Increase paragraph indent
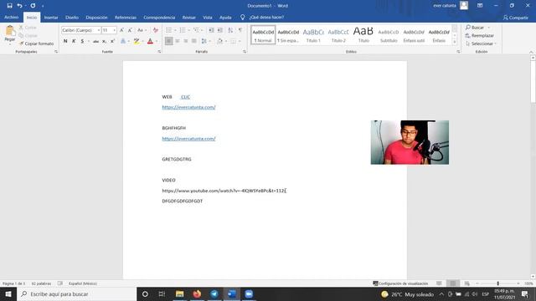 click(x=220, y=30)
